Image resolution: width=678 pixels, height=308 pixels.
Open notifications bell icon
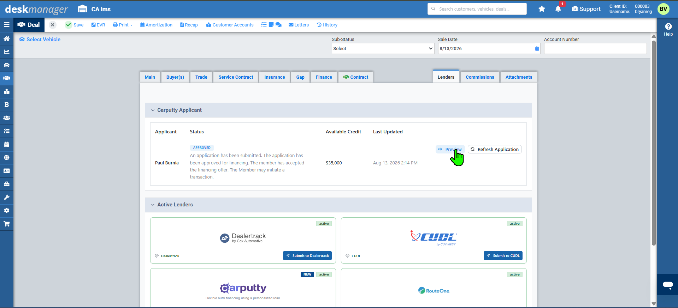tap(558, 9)
